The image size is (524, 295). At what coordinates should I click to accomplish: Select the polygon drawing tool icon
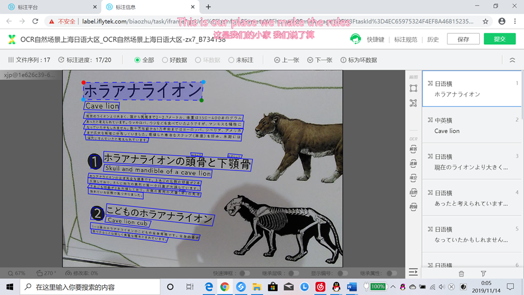pos(413,103)
